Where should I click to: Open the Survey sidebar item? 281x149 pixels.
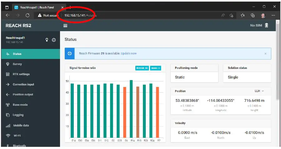[x=31, y=64]
